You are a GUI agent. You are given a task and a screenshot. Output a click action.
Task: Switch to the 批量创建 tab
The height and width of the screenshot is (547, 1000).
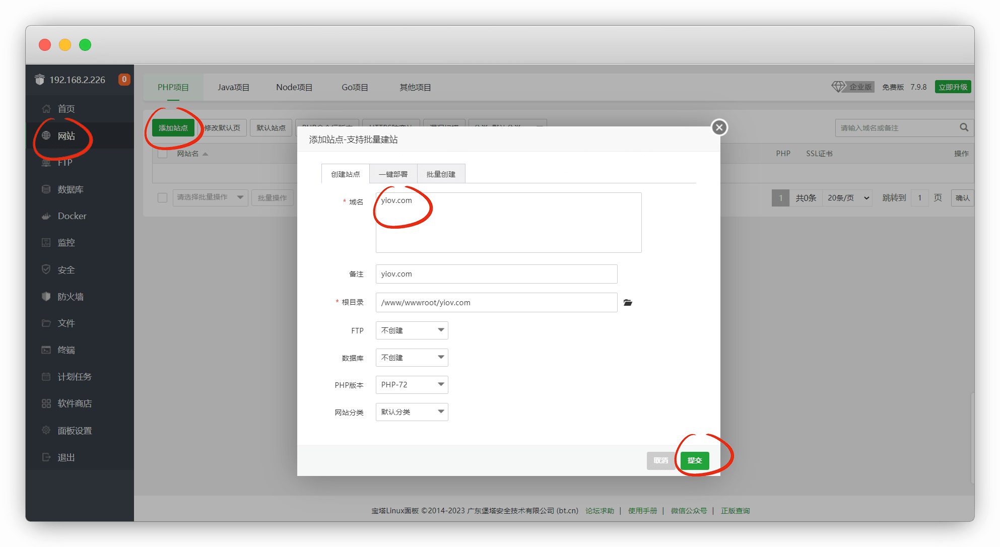440,174
